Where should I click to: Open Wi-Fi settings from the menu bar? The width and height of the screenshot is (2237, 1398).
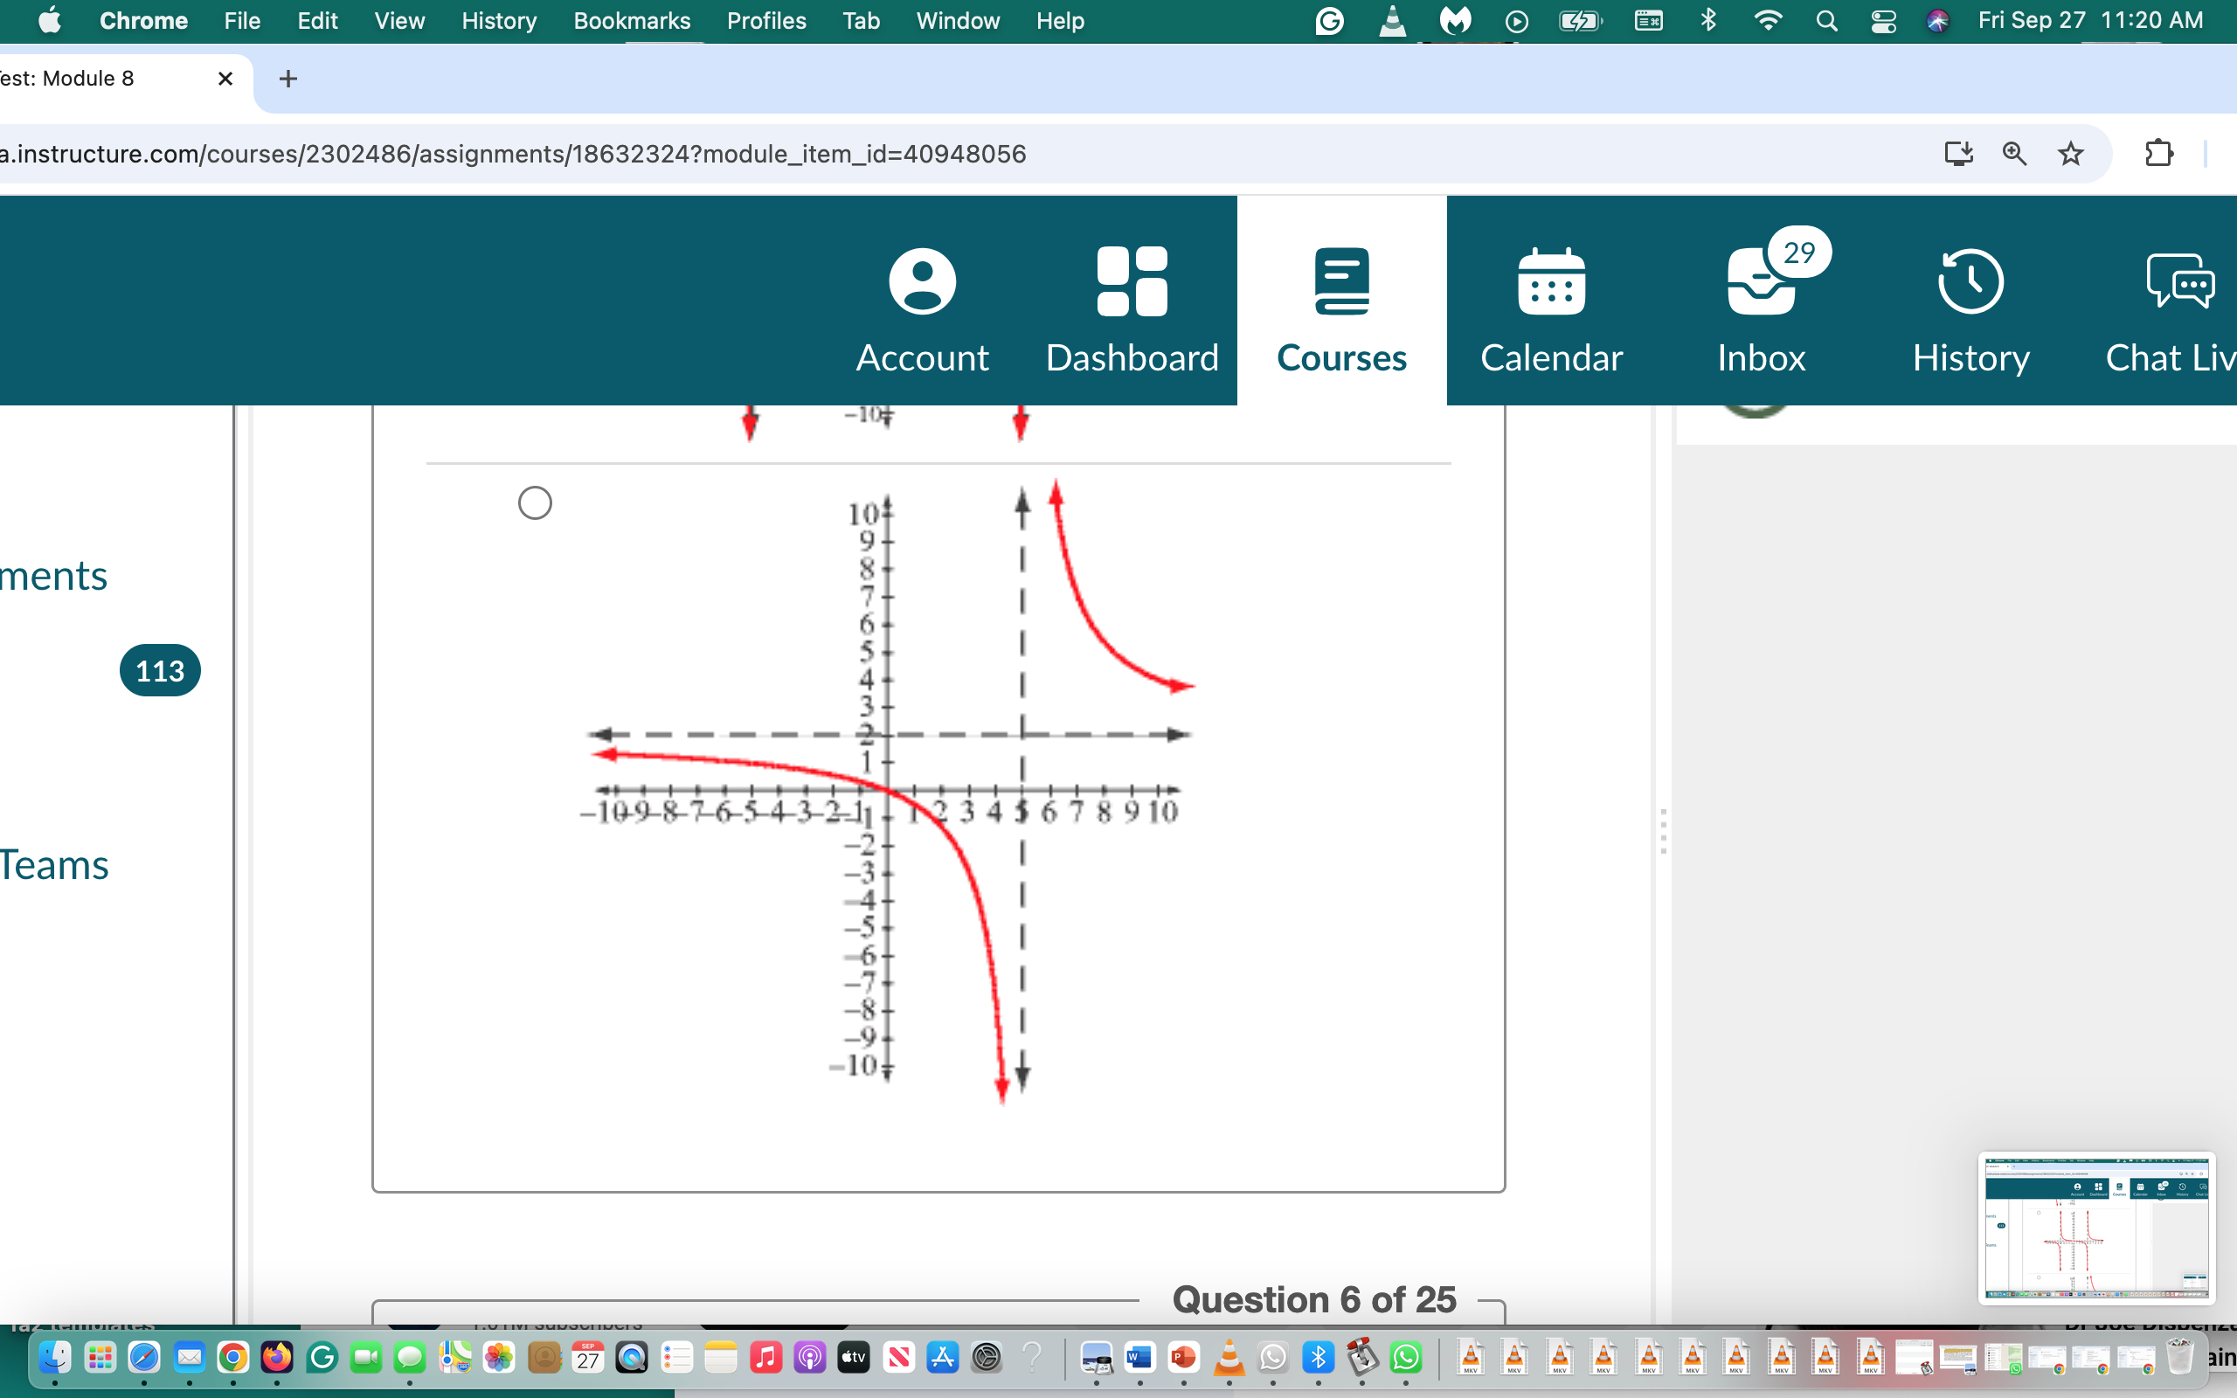coord(1769,20)
